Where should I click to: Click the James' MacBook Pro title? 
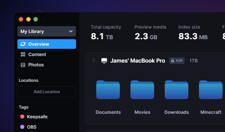click(138, 60)
